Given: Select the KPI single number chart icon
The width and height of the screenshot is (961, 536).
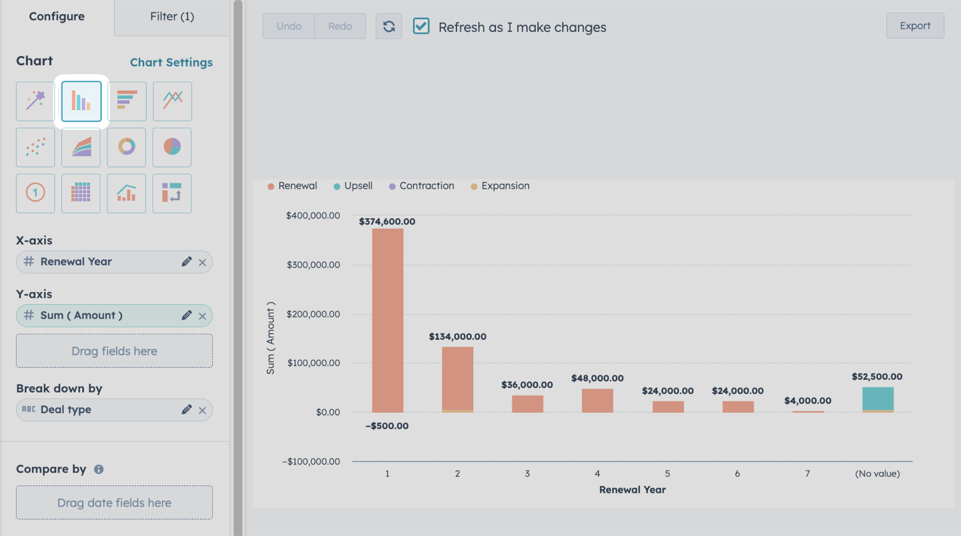Looking at the screenshot, I should [x=35, y=193].
